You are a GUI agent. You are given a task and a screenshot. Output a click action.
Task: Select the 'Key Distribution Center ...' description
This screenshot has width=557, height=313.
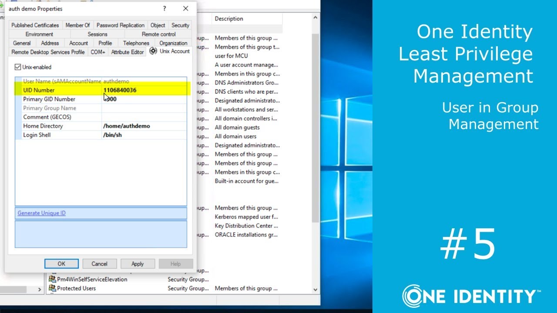(x=246, y=226)
